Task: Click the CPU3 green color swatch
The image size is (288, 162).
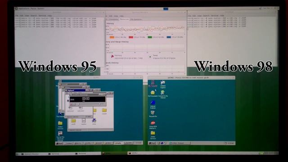Action: click(x=150, y=37)
